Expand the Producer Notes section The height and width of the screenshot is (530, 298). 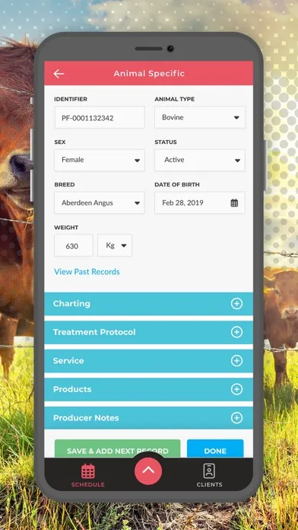tap(148, 418)
